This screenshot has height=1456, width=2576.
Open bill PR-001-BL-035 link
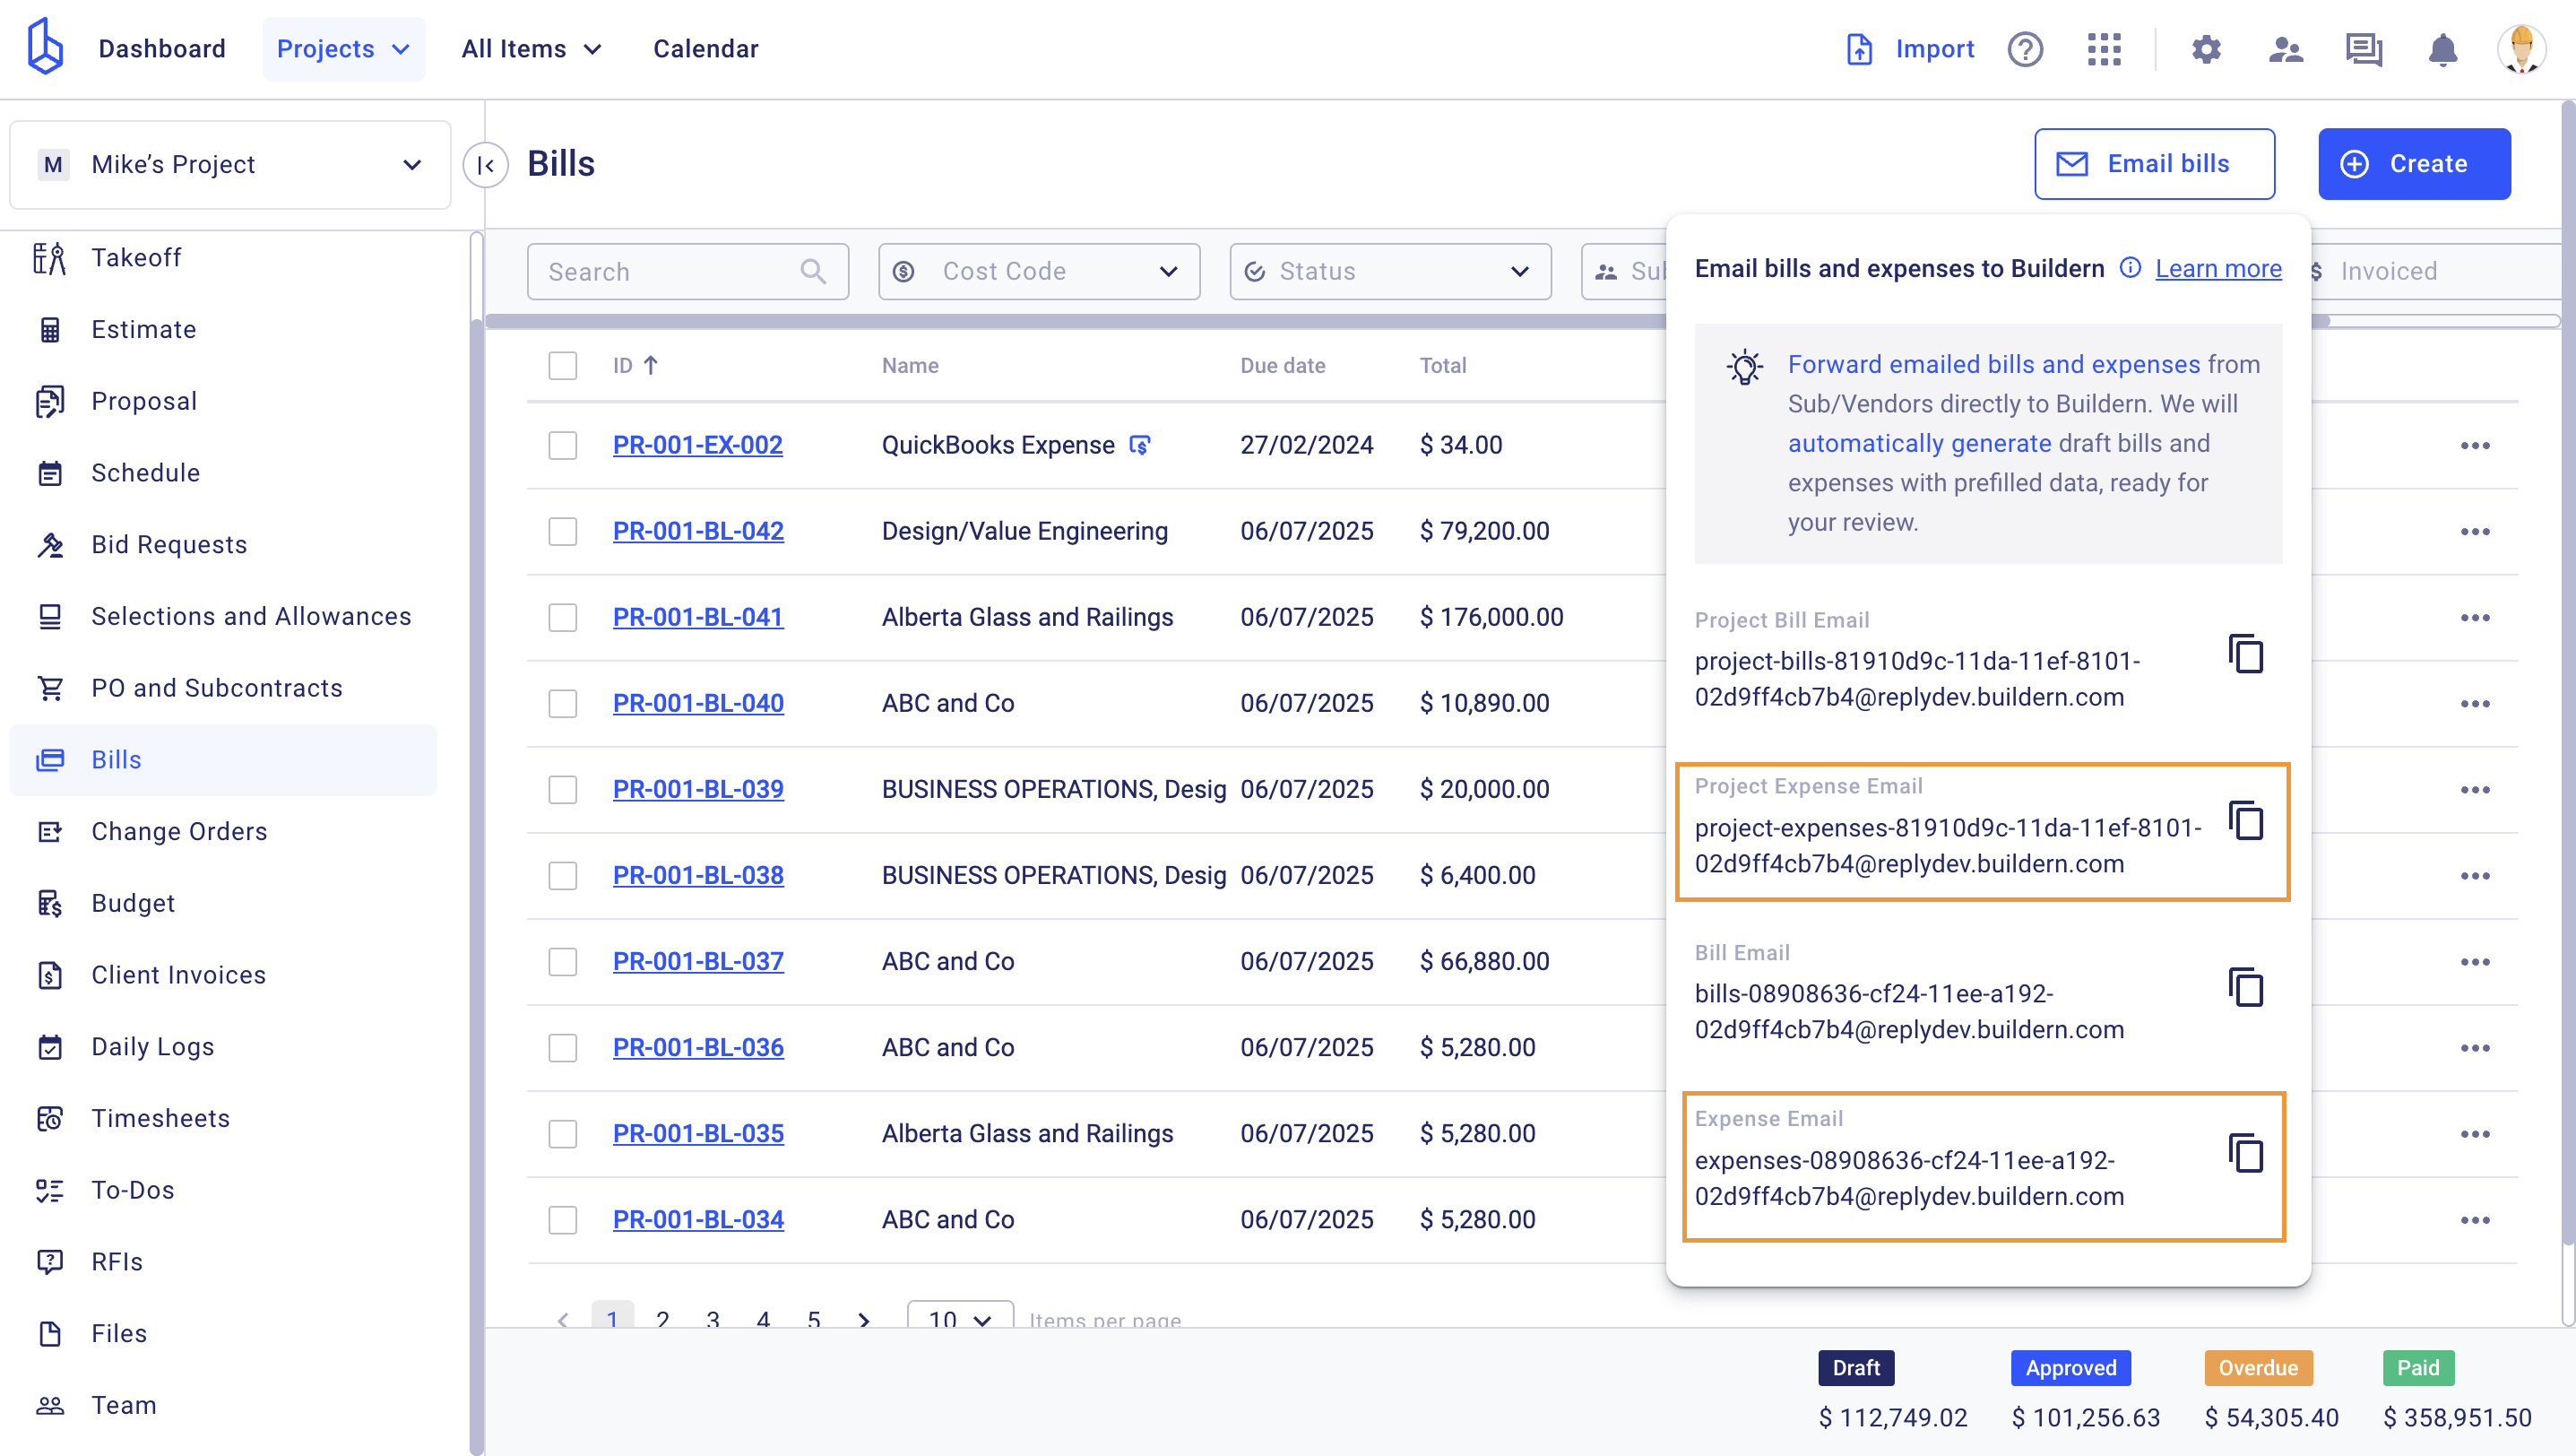(698, 1133)
